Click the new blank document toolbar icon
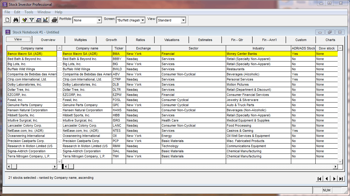 tap(8, 20)
